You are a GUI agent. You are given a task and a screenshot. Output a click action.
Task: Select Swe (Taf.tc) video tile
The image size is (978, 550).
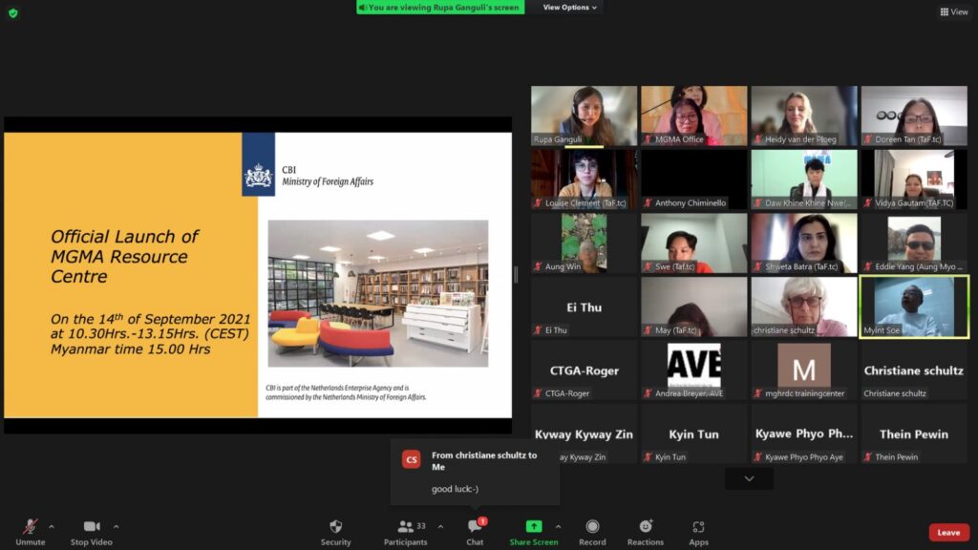(x=693, y=243)
